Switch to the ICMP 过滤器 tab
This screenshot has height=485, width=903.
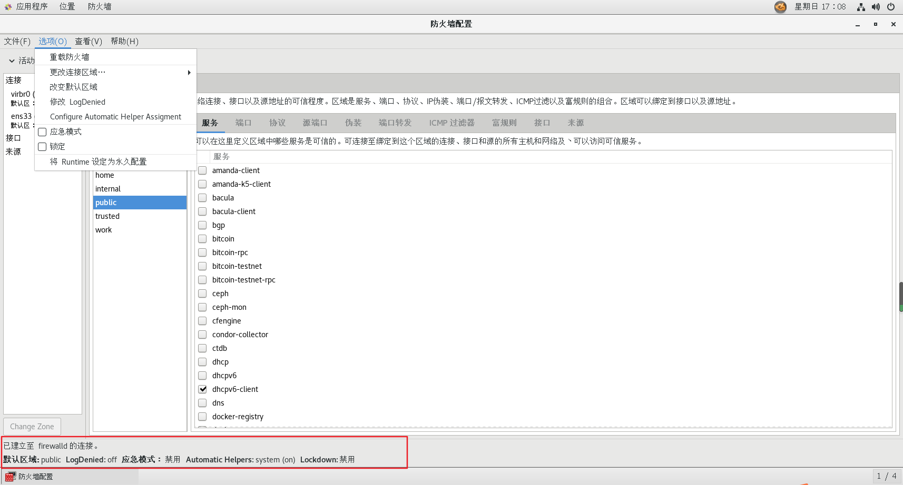click(452, 123)
